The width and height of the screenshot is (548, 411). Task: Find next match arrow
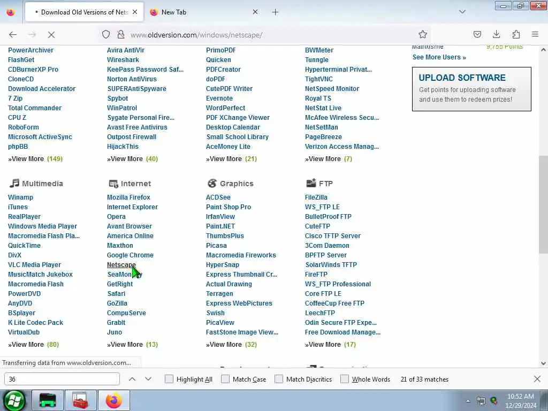pos(148,379)
